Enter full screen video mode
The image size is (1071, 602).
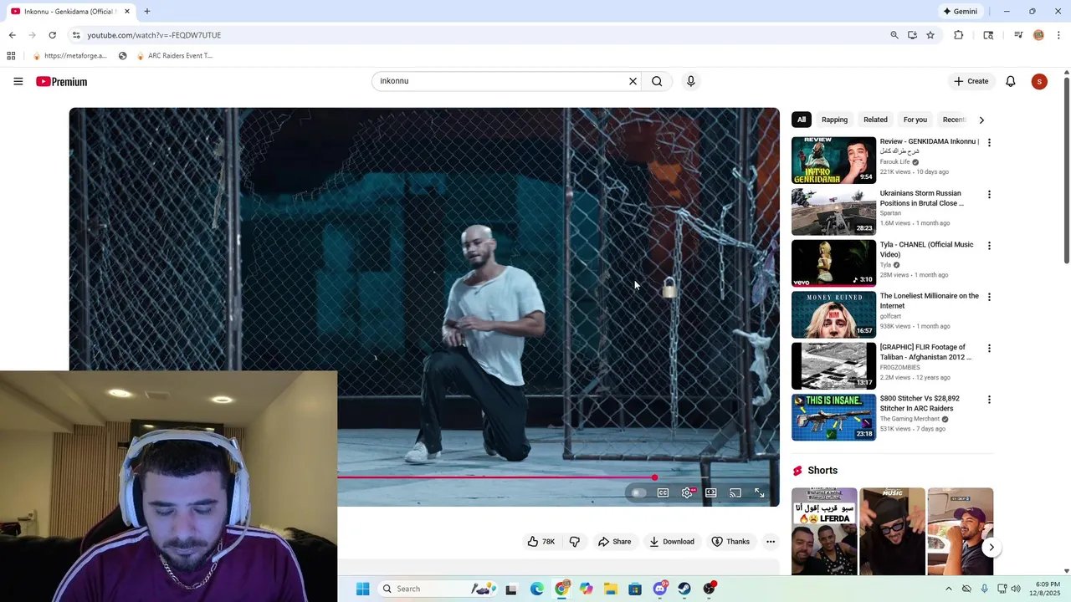coord(759,492)
